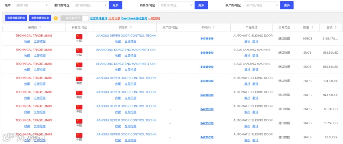Click 更多 button next to 销售国/地区
The image size is (343, 144).
pyautogui.click(x=201, y=5)
